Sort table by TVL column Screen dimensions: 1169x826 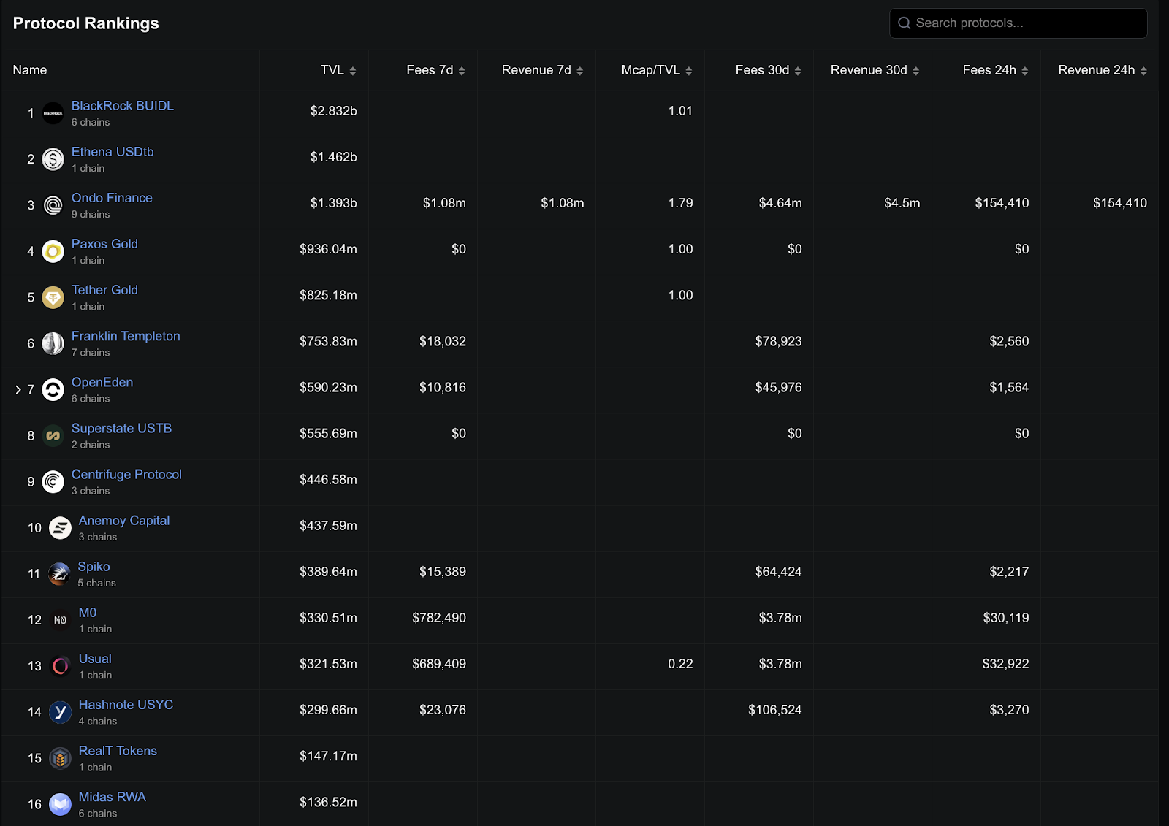tap(338, 70)
